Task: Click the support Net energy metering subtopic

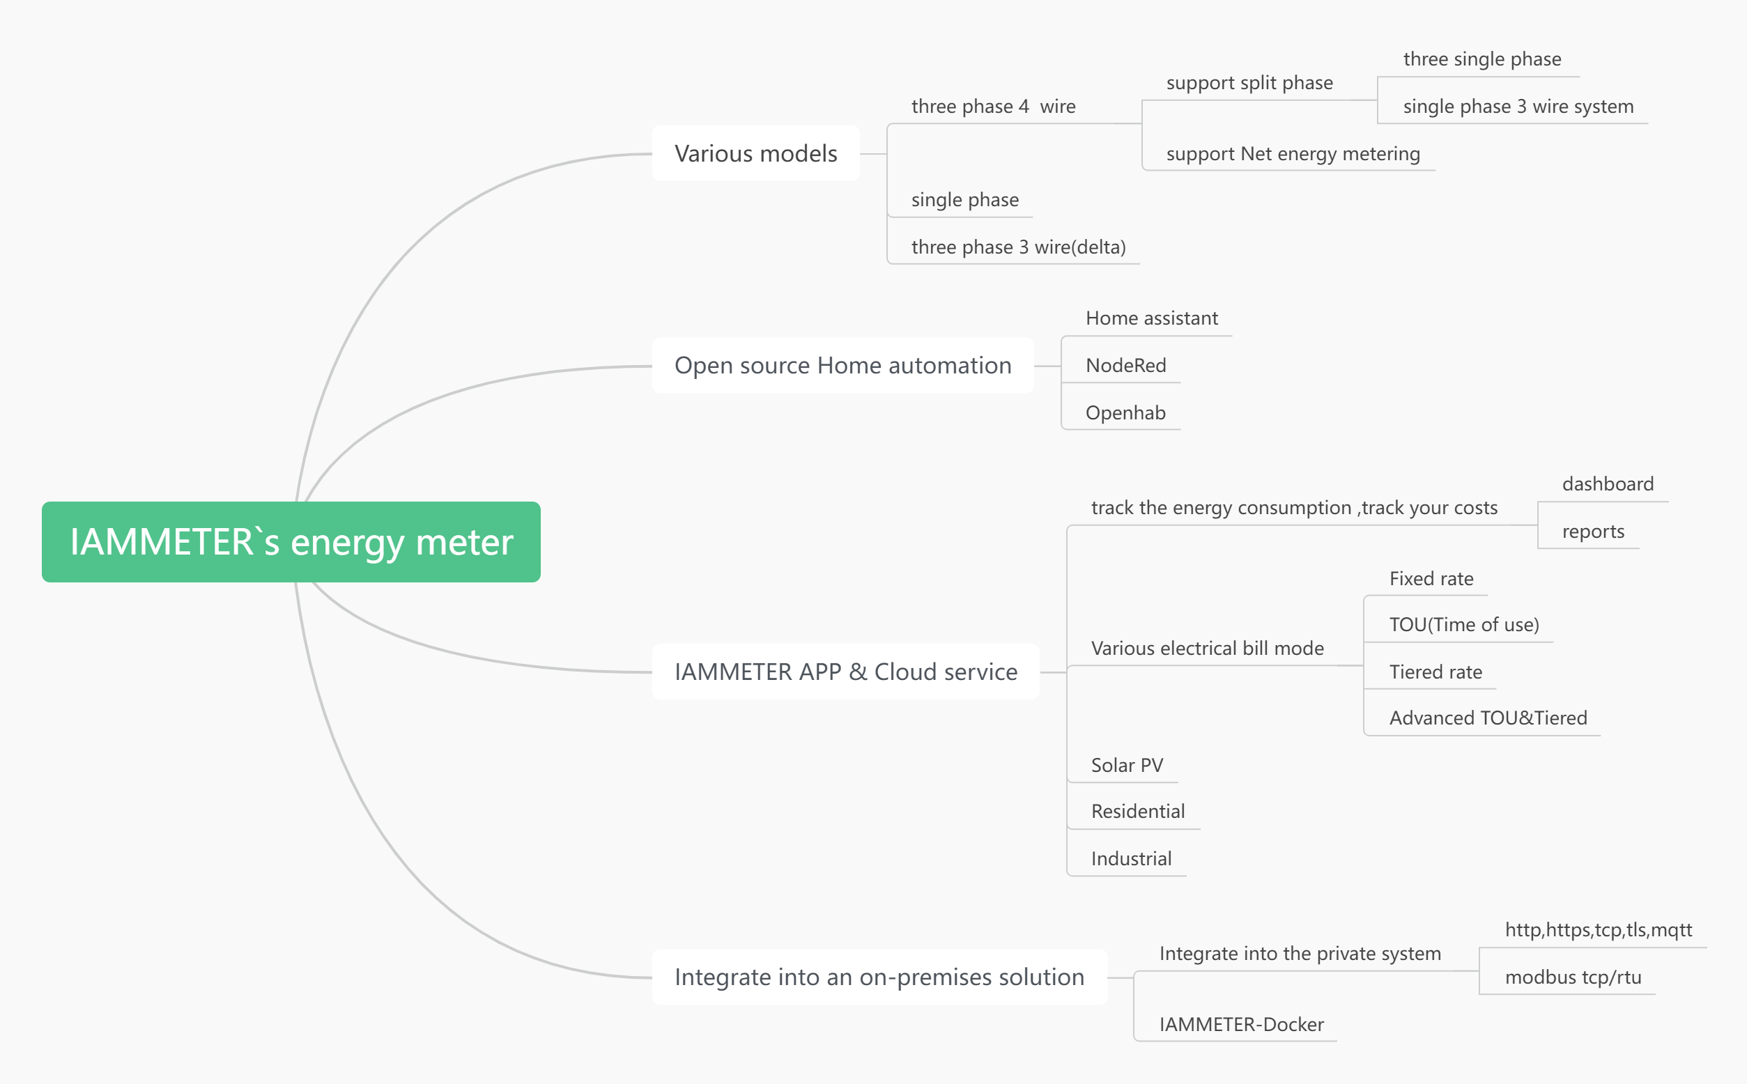Action: pos(1293,154)
